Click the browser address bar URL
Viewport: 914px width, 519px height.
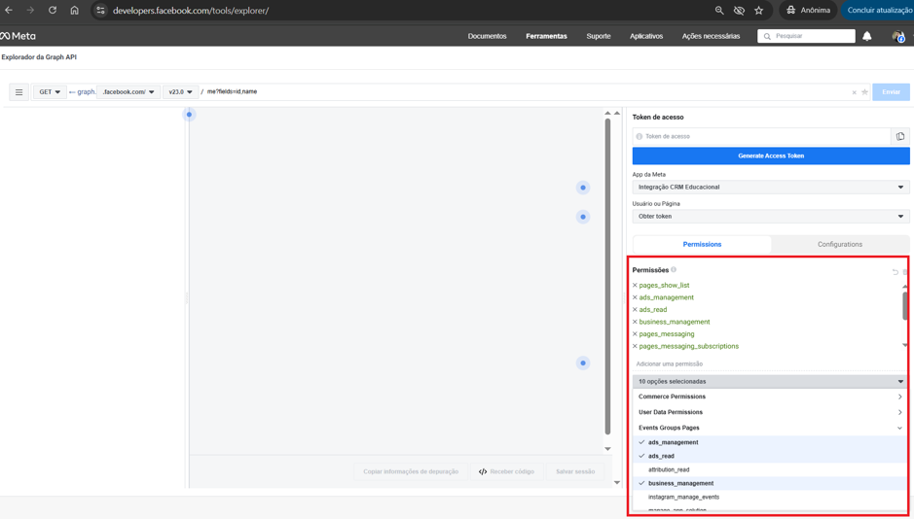191,11
